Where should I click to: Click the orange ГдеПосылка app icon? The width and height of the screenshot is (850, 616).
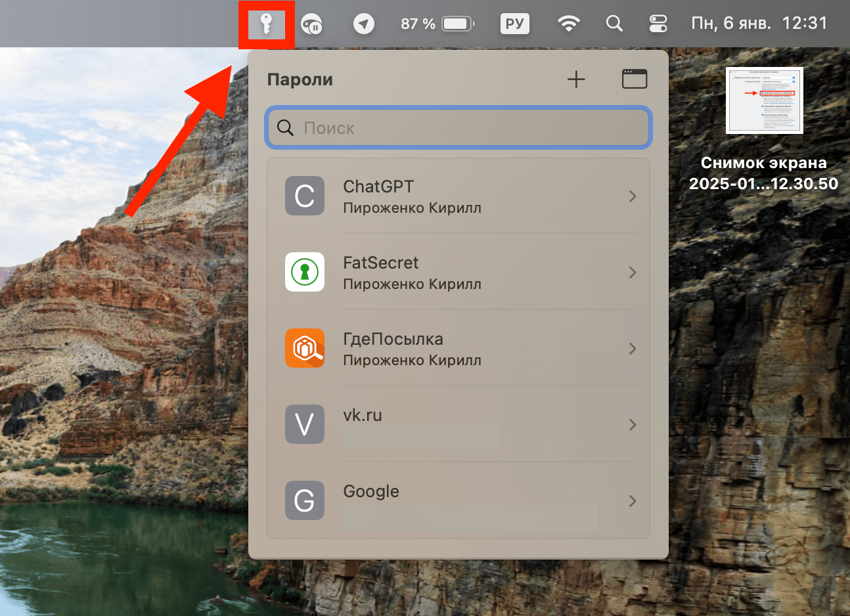pos(305,348)
